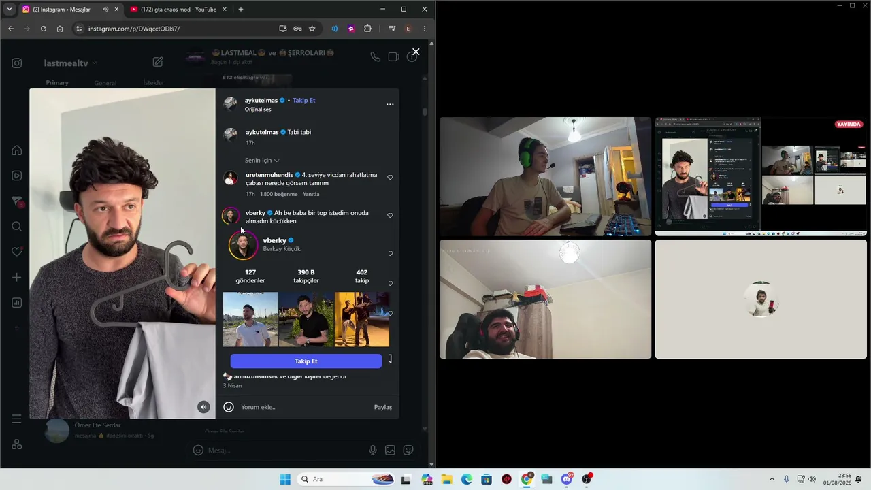Open Search in the Instagram sidebar

pos(17,227)
